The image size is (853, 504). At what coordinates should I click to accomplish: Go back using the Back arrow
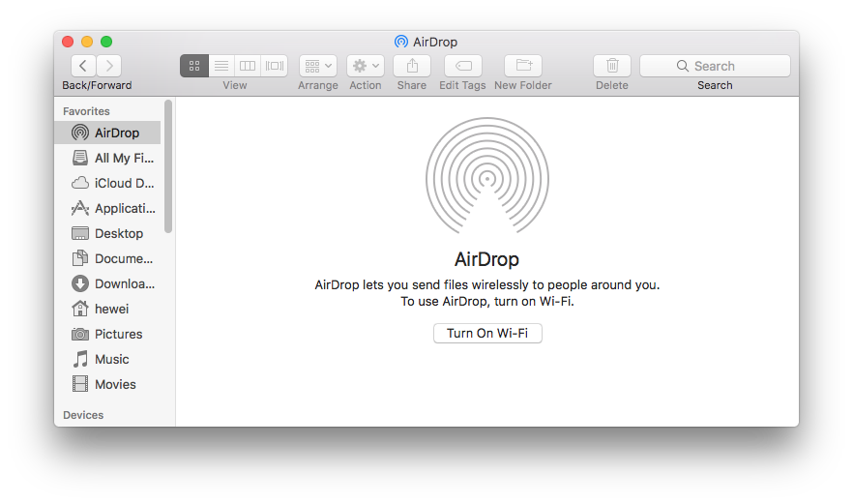(x=83, y=66)
